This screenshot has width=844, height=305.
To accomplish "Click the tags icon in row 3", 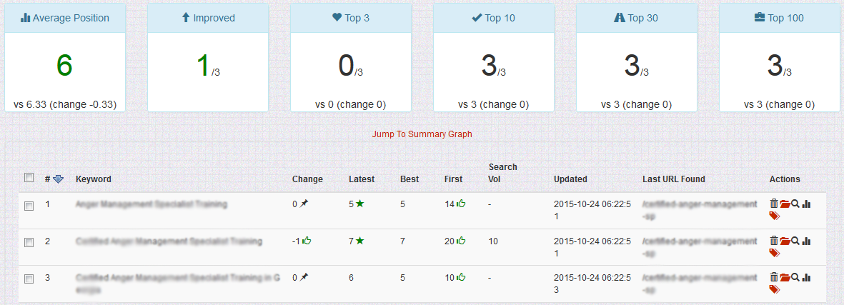I will click(775, 289).
